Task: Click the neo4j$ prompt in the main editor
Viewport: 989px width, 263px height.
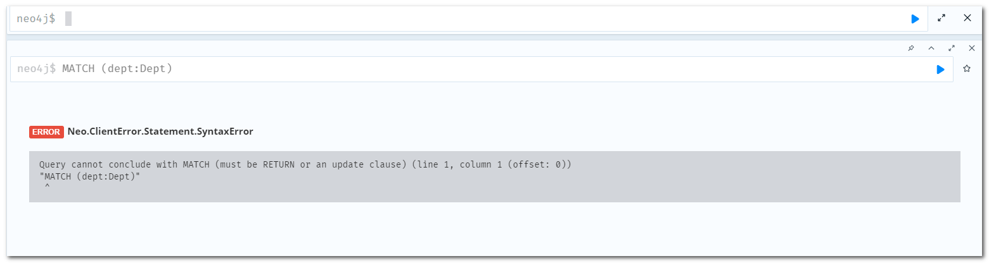Action: [x=36, y=19]
